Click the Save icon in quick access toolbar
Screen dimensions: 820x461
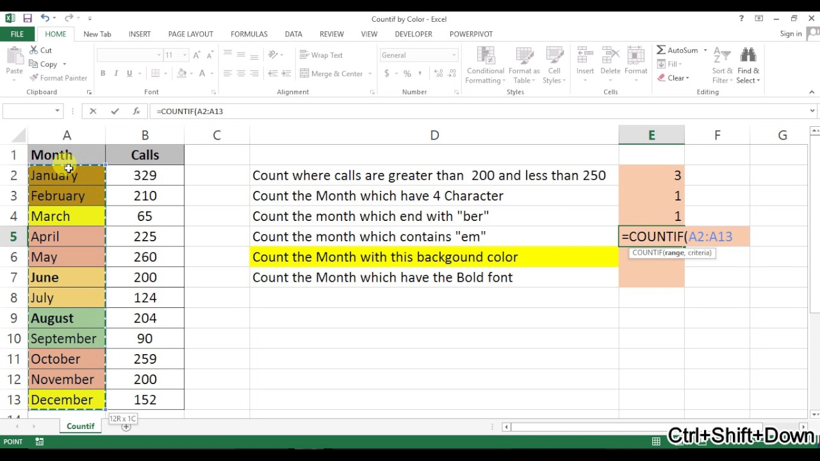pyautogui.click(x=28, y=19)
